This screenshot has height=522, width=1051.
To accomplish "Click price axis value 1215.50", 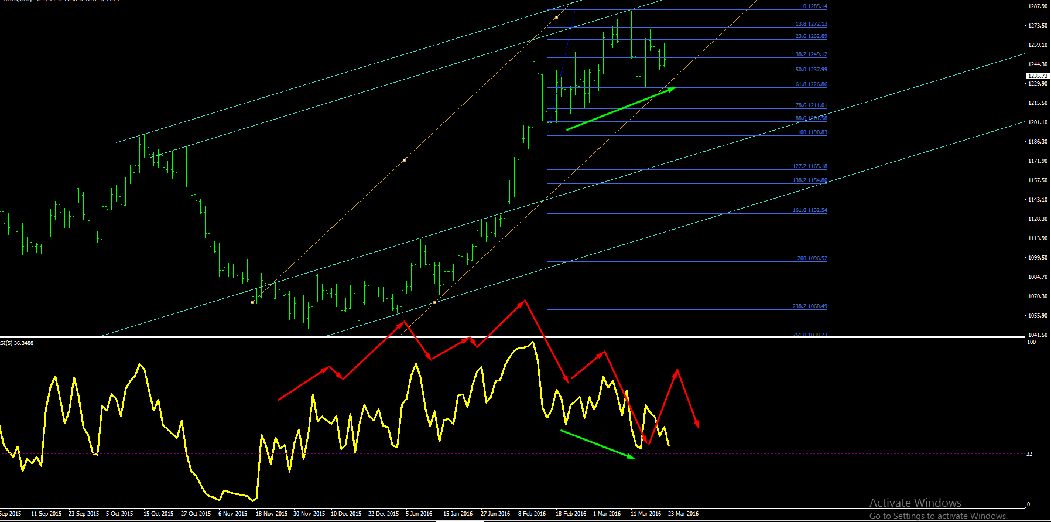I will [x=1038, y=103].
